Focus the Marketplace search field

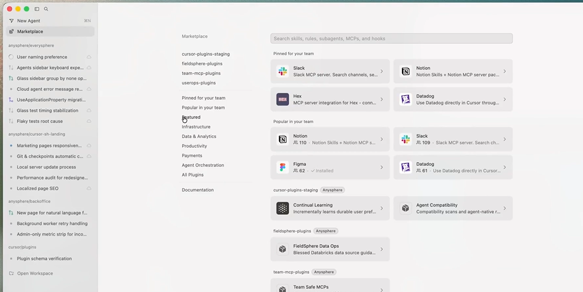(391, 38)
